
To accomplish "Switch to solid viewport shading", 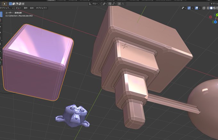I will tap(211, 8).
